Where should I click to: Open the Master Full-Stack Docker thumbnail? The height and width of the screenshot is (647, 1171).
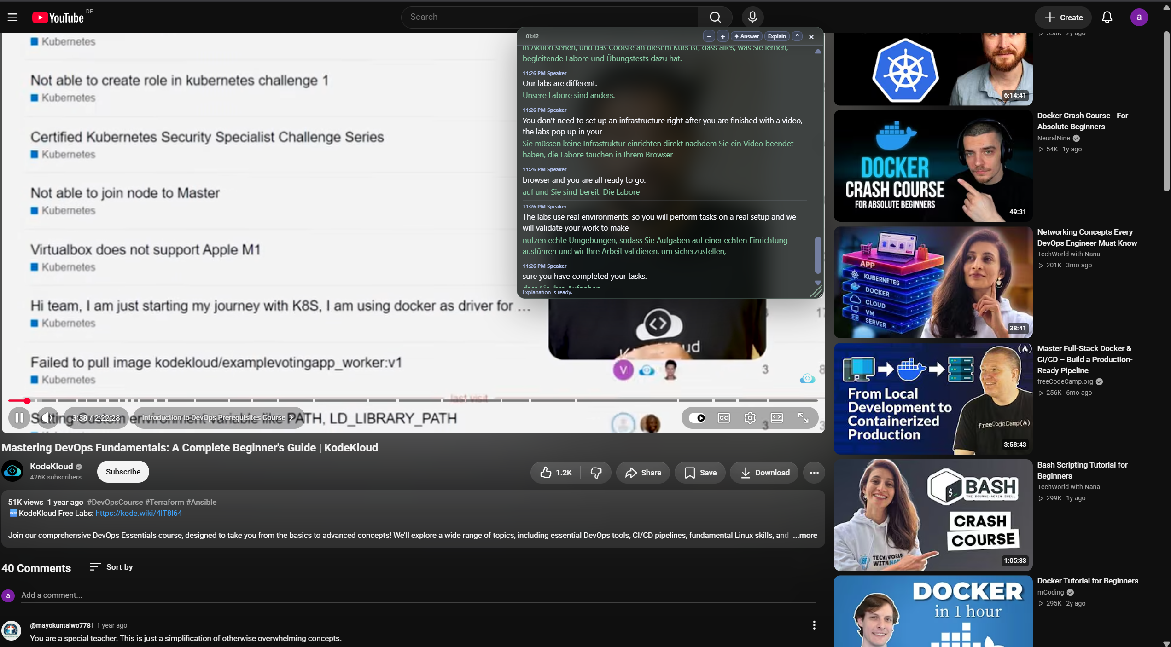pyautogui.click(x=933, y=399)
